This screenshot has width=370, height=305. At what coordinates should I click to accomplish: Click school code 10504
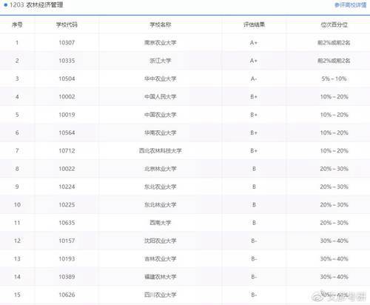pyautogui.click(x=67, y=78)
